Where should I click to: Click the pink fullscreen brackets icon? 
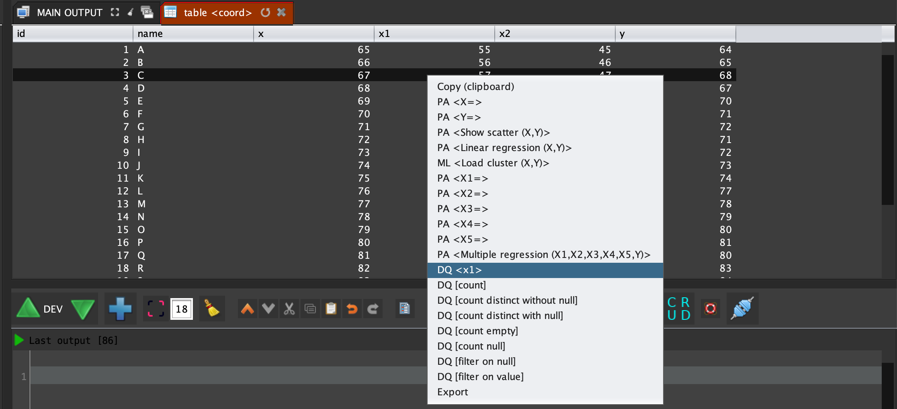tap(156, 309)
